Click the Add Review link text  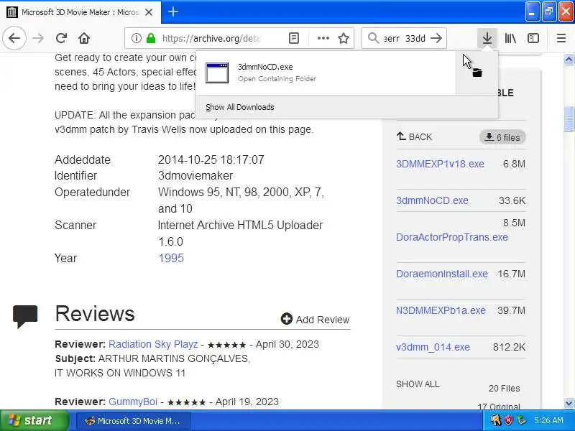tap(322, 320)
